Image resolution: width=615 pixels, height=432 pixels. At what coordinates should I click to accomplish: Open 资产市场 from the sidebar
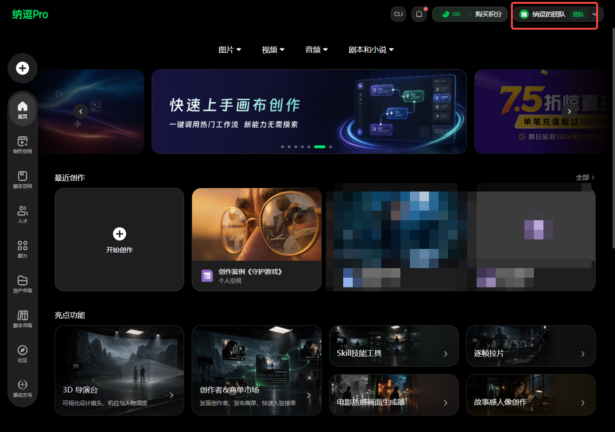(23, 284)
